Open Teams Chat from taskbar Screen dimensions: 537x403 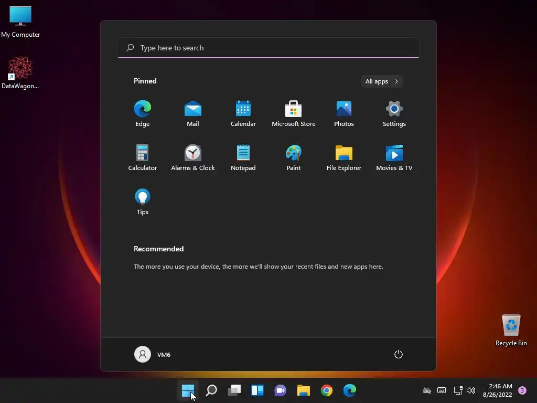coord(280,390)
